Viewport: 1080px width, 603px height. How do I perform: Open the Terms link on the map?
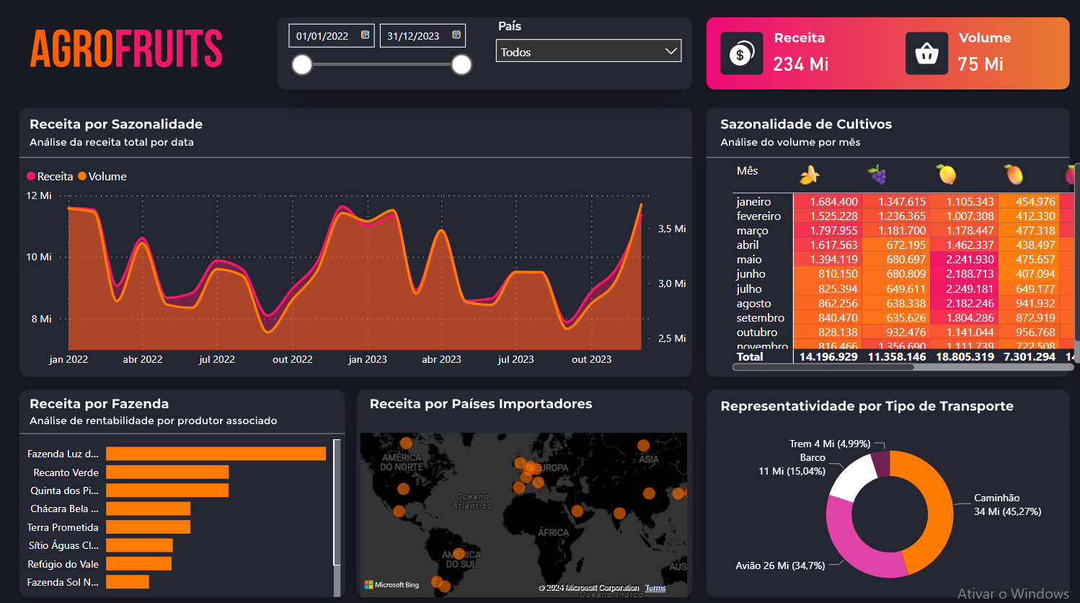point(655,588)
